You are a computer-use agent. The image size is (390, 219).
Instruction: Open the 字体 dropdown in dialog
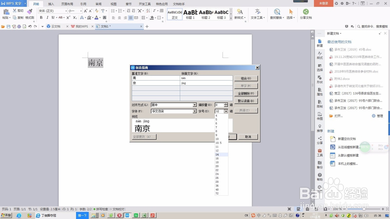point(195,111)
